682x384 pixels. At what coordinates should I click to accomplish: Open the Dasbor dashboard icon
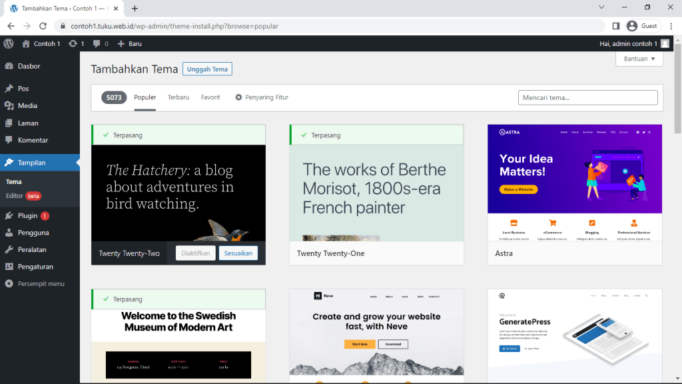click(9, 66)
